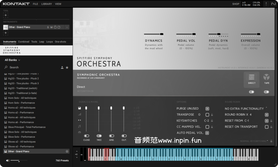Toggle Round Robin X 4 checkbox
The width and height of the screenshot is (278, 167).
point(266,115)
